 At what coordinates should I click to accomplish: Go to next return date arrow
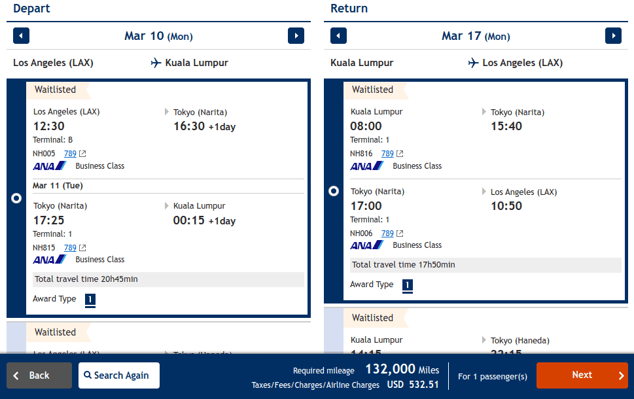pos(613,36)
